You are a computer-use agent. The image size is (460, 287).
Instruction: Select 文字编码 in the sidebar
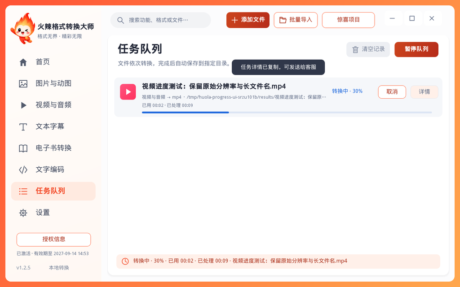(53, 170)
